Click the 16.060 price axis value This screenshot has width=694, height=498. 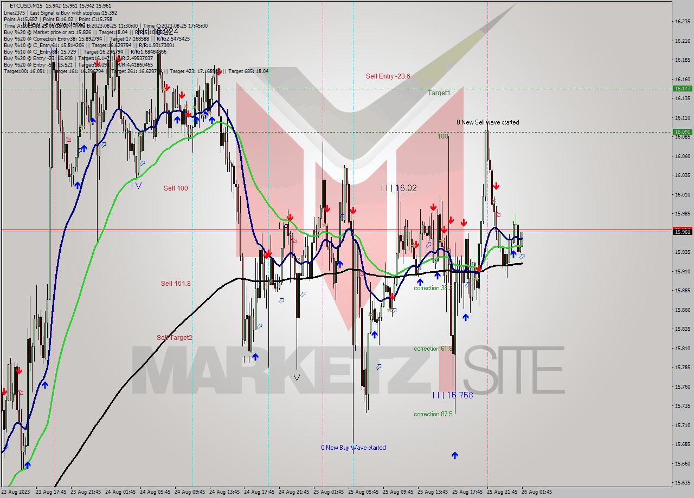click(x=682, y=156)
